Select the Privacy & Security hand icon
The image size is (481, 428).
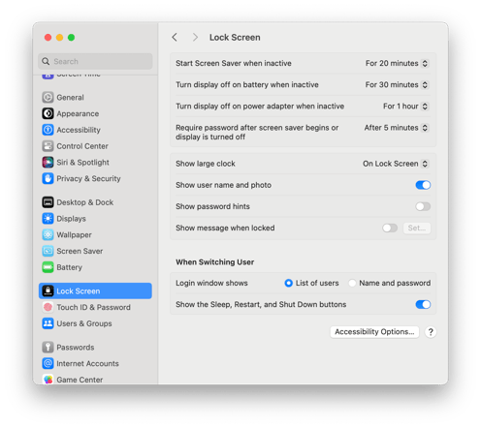pos(48,178)
